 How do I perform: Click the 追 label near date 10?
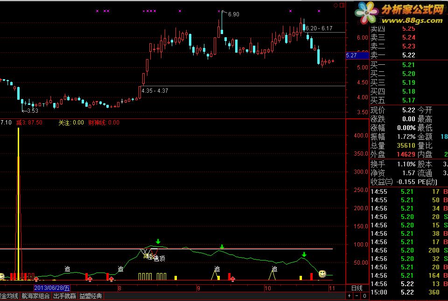pyautogui.click(x=274, y=269)
